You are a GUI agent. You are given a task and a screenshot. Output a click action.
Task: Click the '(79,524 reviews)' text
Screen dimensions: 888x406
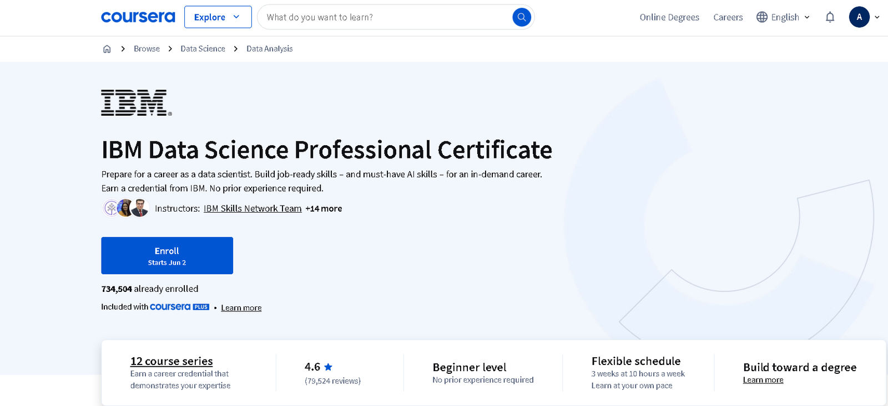point(332,381)
